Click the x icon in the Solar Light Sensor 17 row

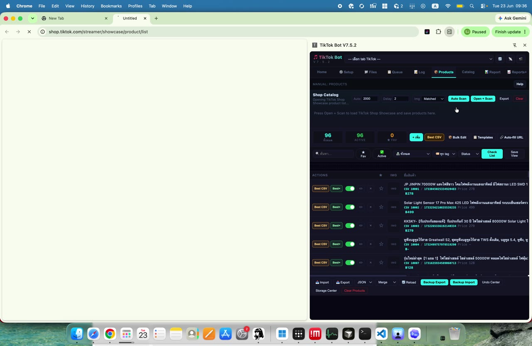371,207
